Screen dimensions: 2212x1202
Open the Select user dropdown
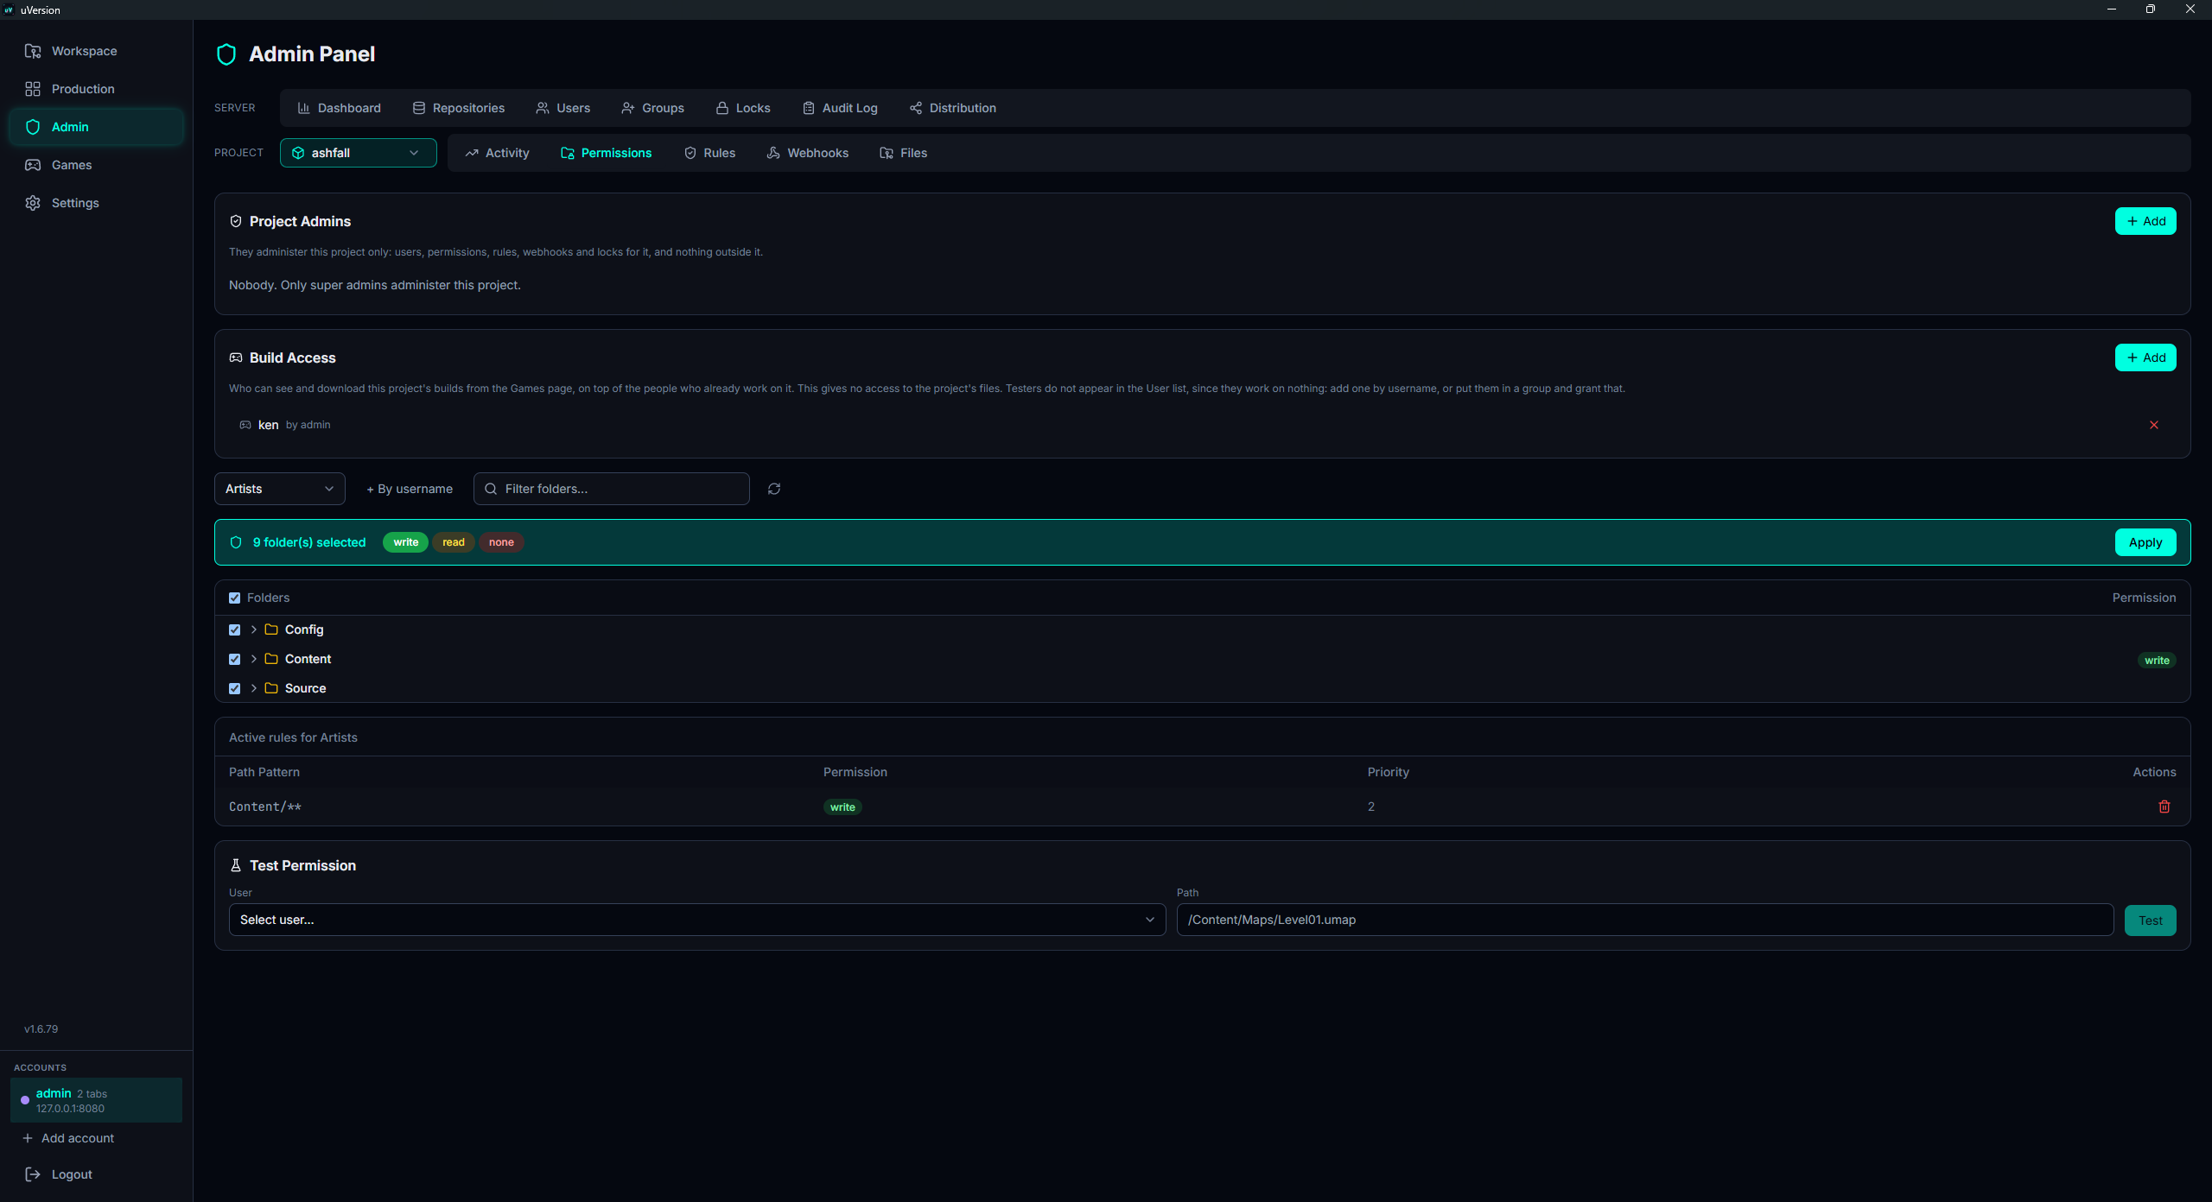pyautogui.click(x=697, y=920)
